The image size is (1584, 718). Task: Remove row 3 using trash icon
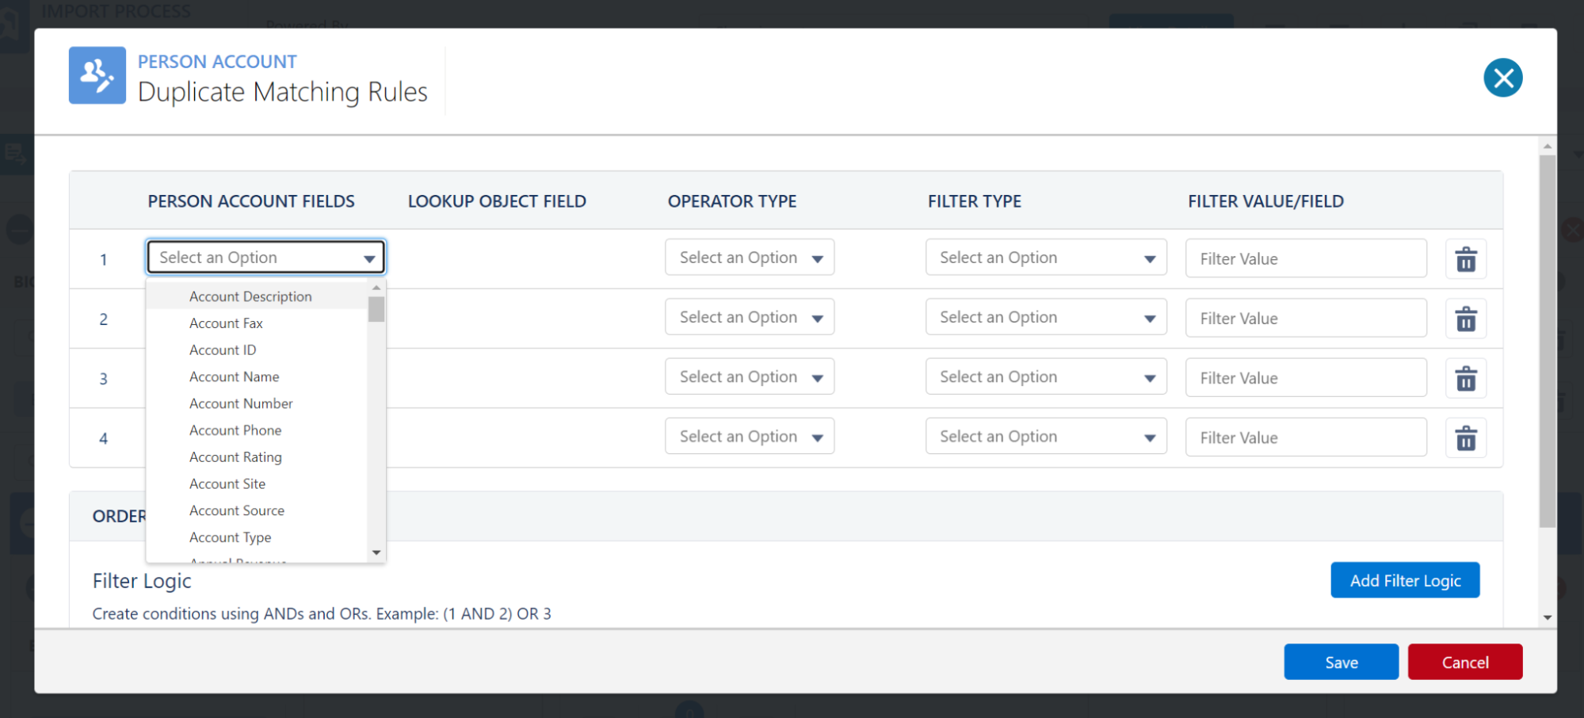(1465, 378)
